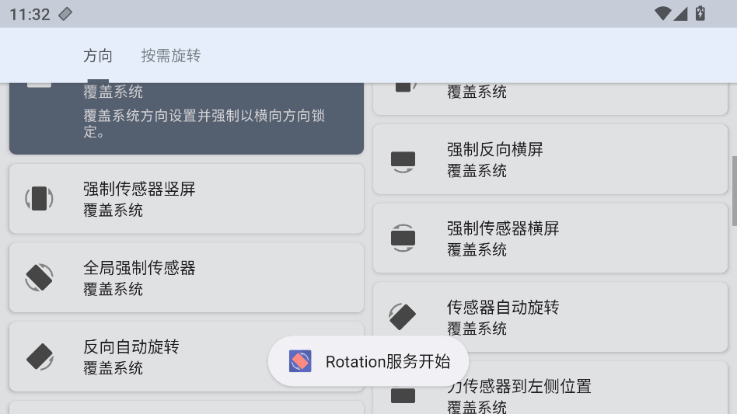The height and width of the screenshot is (414, 737).
Task: Tap the Rotation服务开始 toast message
Action: 368,361
